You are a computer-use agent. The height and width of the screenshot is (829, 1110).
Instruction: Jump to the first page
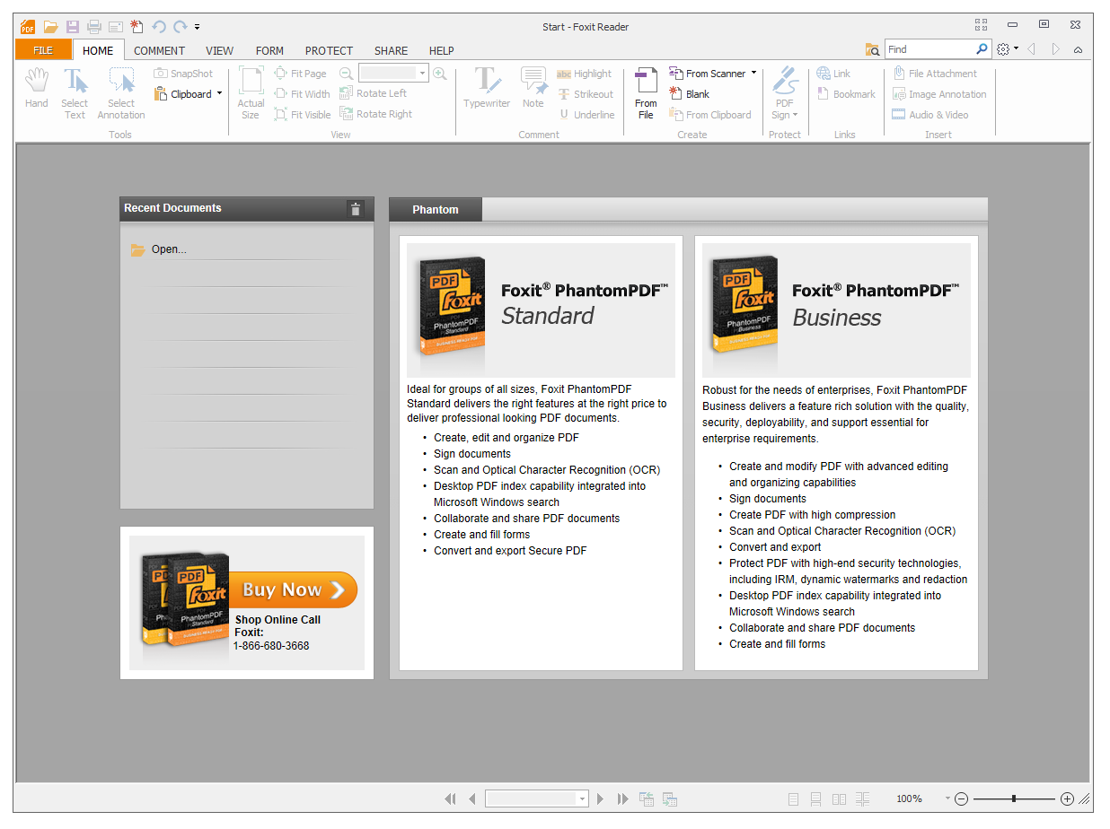click(x=450, y=798)
